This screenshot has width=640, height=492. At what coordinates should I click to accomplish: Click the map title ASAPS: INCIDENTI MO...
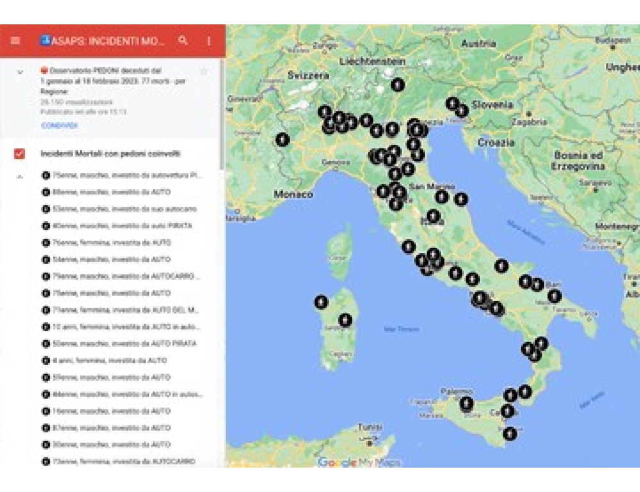tap(108, 41)
